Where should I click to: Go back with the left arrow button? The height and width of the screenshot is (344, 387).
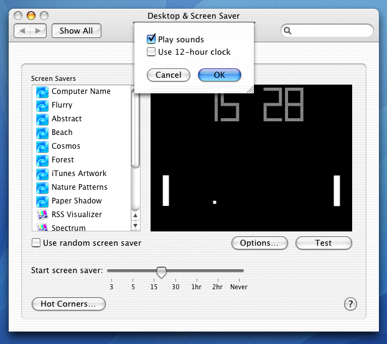(x=22, y=31)
